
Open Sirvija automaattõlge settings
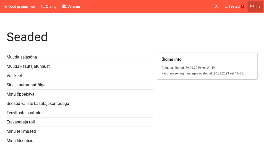click(x=26, y=85)
